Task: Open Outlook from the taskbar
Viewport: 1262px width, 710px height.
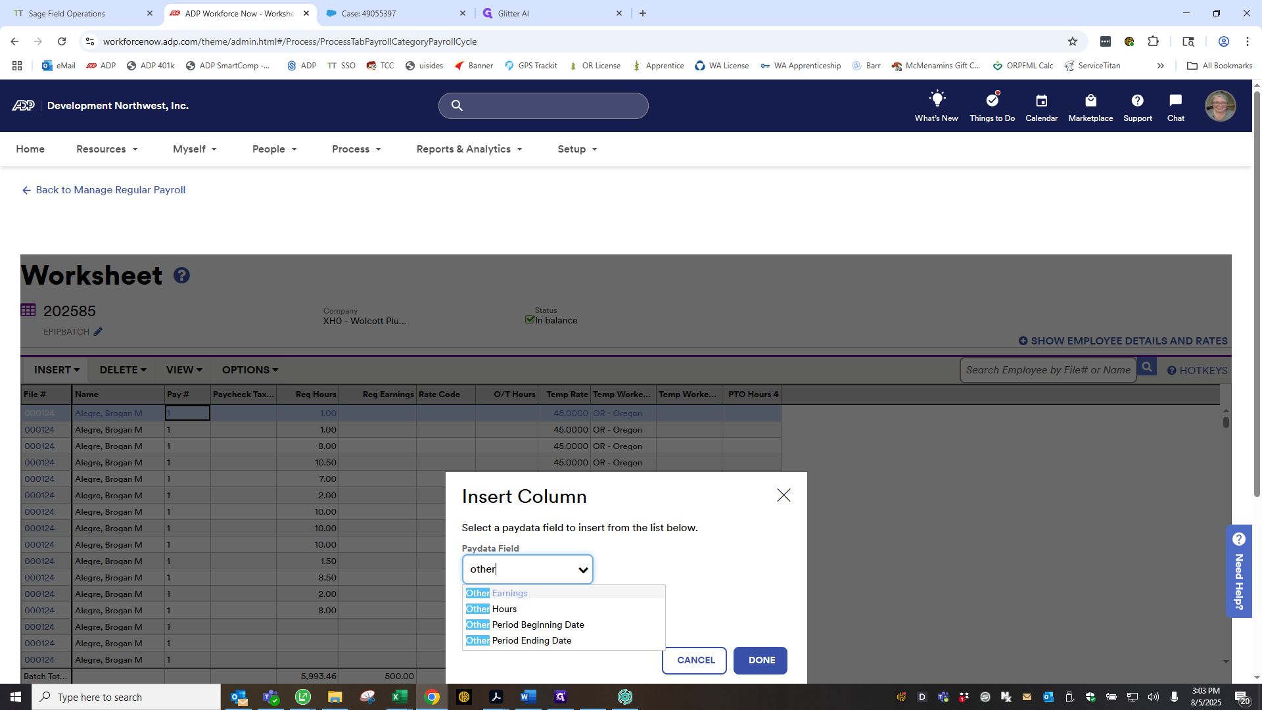Action: 239,697
